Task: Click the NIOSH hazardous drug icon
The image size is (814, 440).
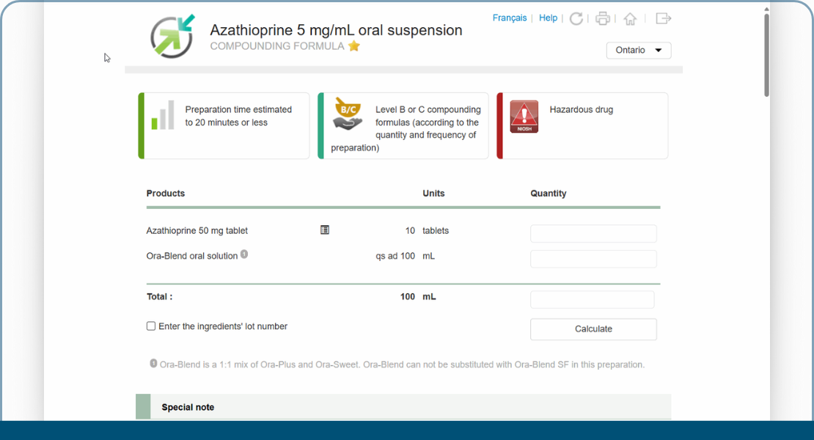Action: pos(524,117)
